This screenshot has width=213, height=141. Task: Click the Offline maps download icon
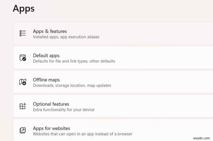[23, 82]
